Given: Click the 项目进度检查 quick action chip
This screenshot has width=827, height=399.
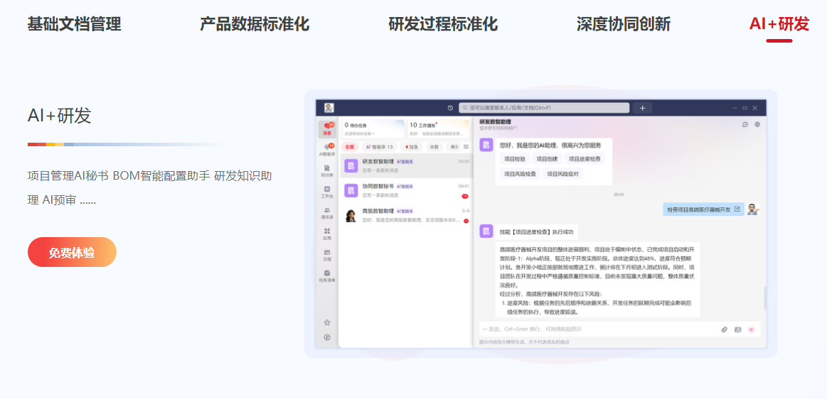Looking at the screenshot, I should (x=585, y=158).
